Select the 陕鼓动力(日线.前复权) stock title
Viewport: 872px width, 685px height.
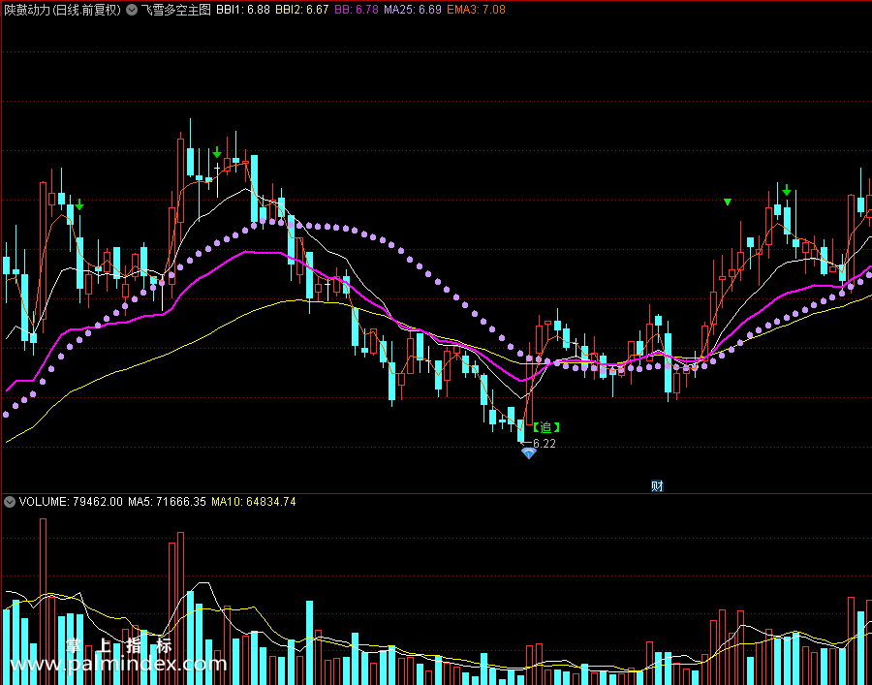tap(62, 10)
